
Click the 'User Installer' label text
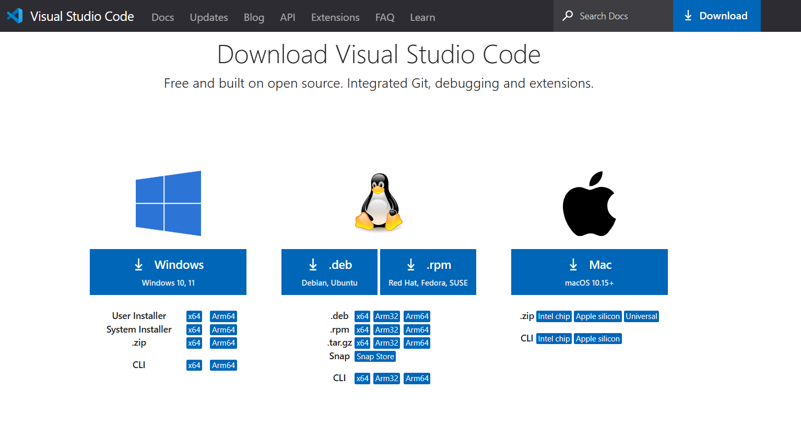139,316
